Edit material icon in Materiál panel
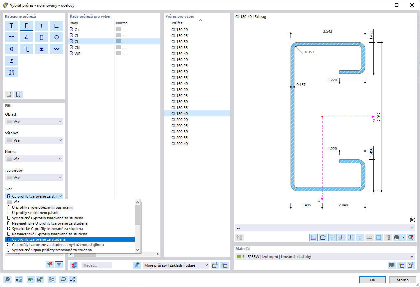420x287 pixels. 411,265
